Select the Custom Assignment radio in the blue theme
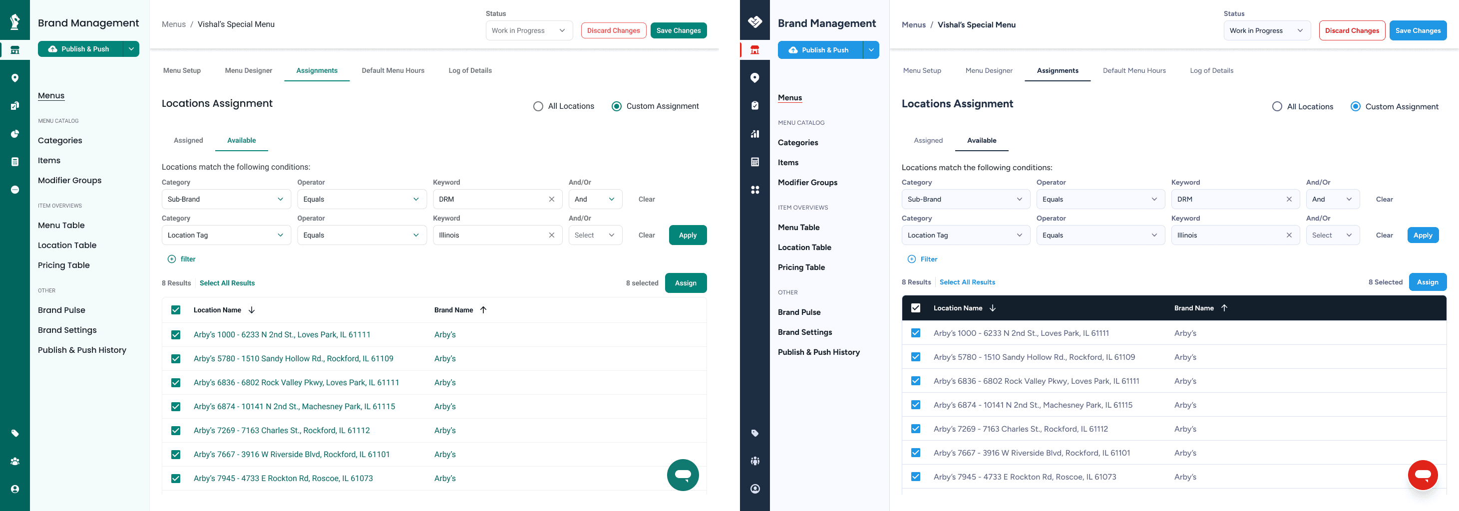This screenshot has height=511, width=1459. point(1355,106)
